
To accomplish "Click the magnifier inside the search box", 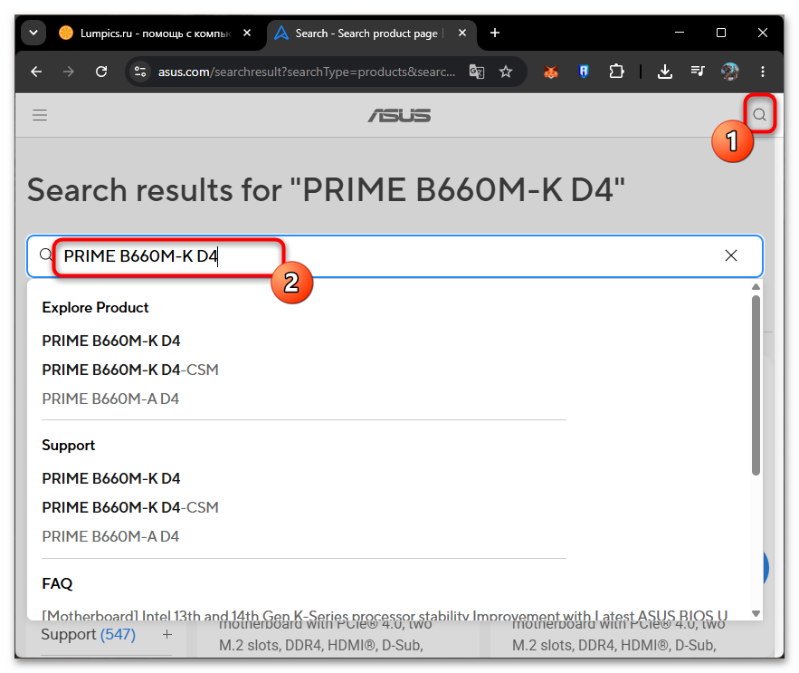I will click(x=46, y=255).
